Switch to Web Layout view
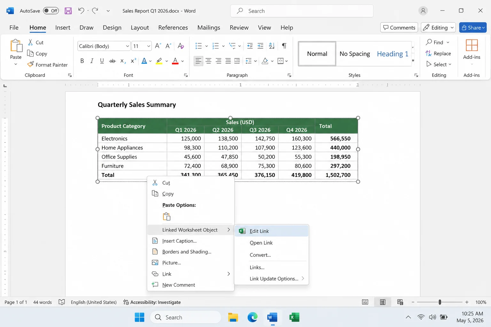491x327 pixels. 400,302
